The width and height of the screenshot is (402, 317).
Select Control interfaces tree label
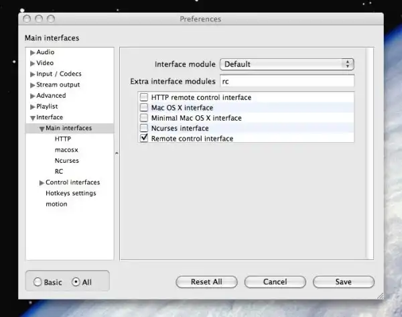click(72, 182)
